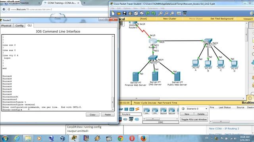This screenshot has height=142, width=254.
Task: Click the Zoom Reset magnifier icon
Action: [x=166, y=13]
